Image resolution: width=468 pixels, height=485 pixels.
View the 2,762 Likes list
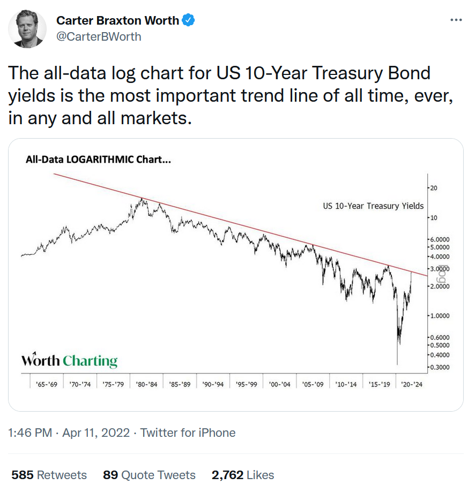[x=242, y=475]
